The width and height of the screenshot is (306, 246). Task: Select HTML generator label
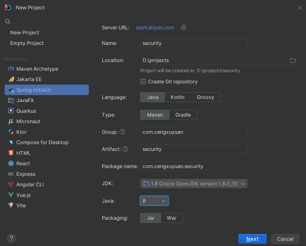pos(23,153)
